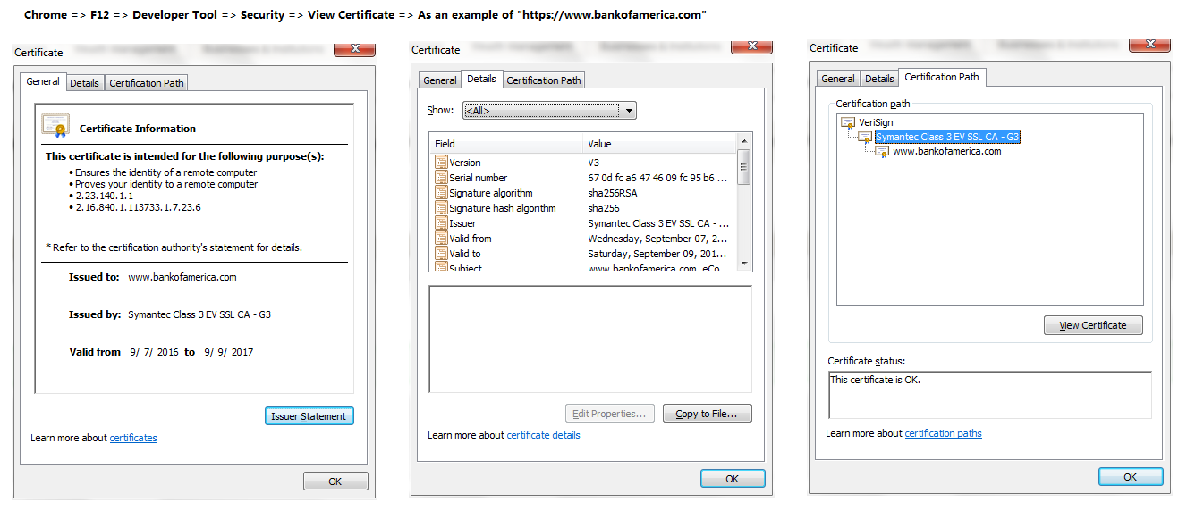The width and height of the screenshot is (1187, 511).
Task: Click the www.bankofamerica.com certificate icon in path
Action: pos(882,152)
